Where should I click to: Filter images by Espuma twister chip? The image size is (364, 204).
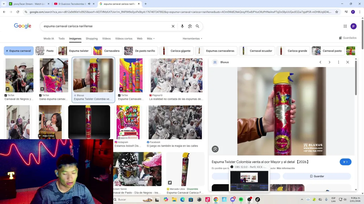coord(74,51)
